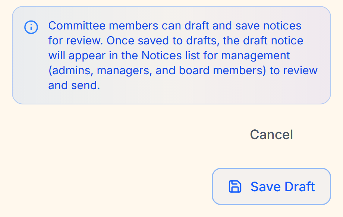Click the floppy disk save icon
This screenshot has height=217, width=343.
(x=235, y=186)
